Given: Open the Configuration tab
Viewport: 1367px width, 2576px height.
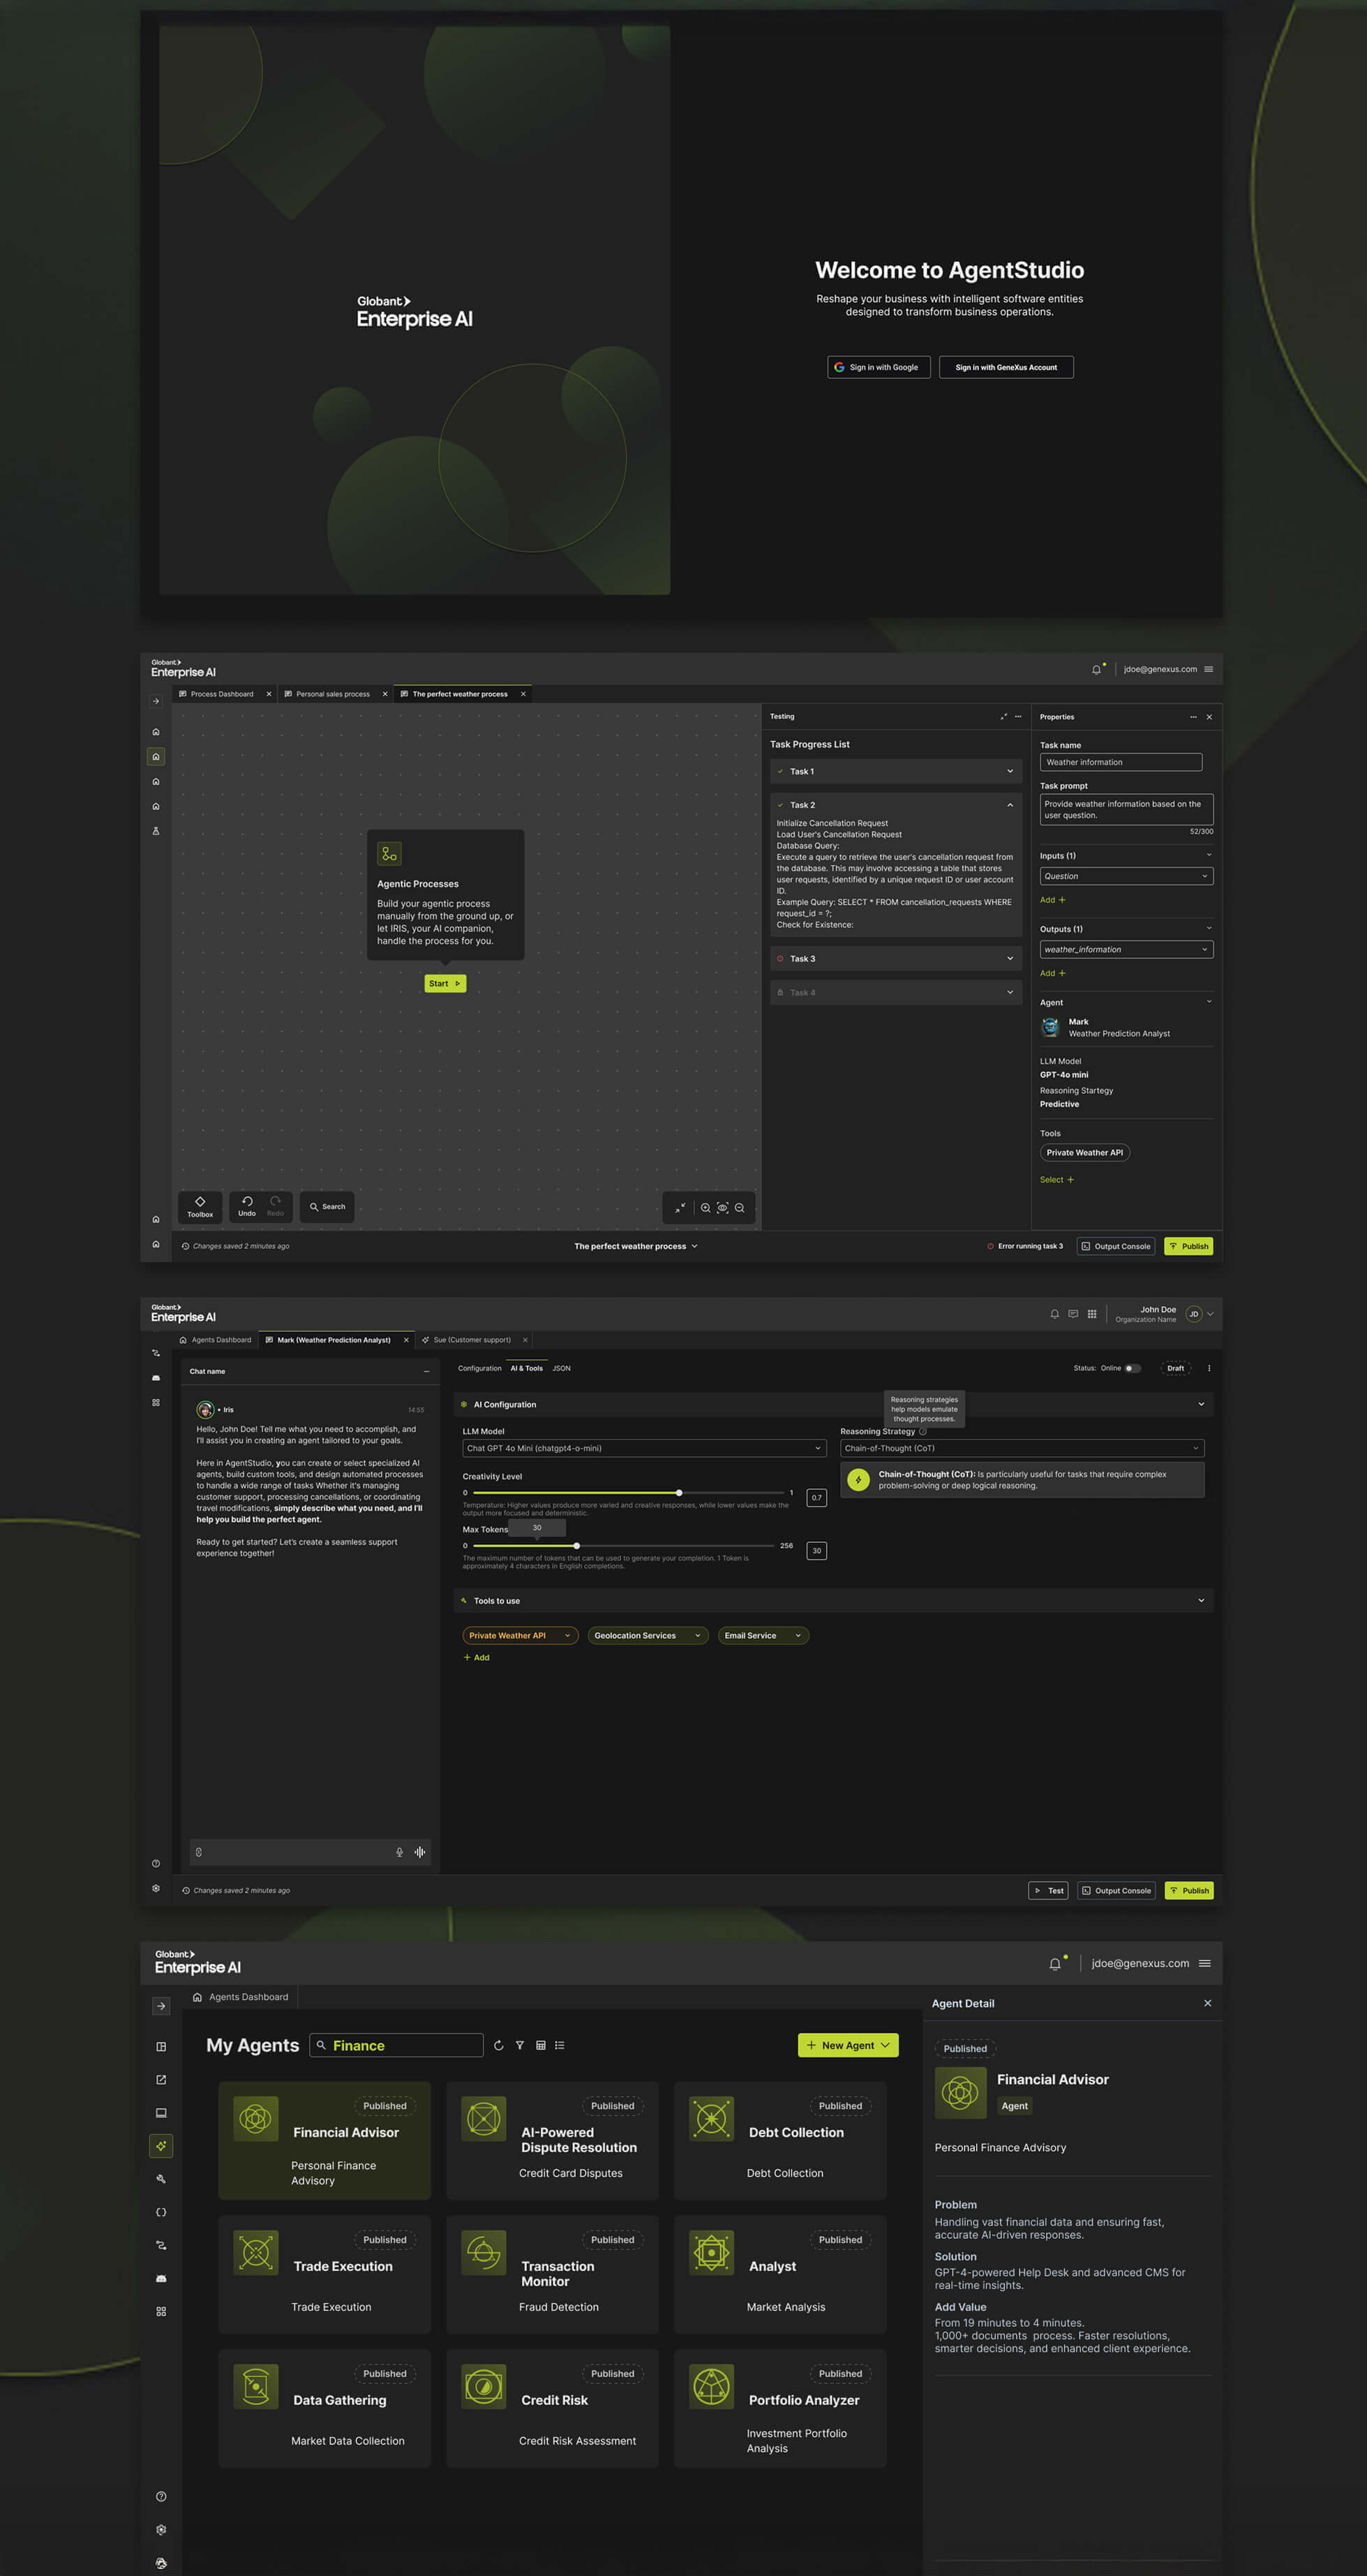Looking at the screenshot, I should 479,1368.
